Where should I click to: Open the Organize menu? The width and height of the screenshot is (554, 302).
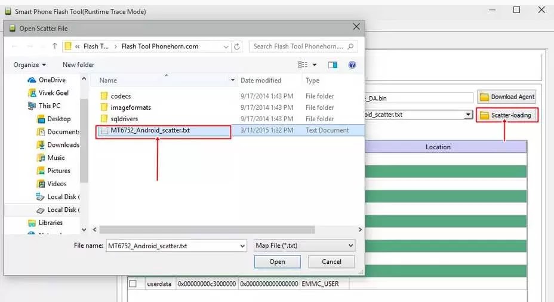pos(30,64)
